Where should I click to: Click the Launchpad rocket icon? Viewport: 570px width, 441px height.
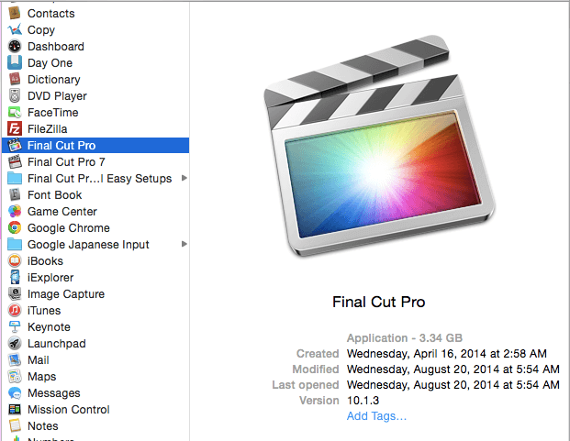click(x=15, y=344)
